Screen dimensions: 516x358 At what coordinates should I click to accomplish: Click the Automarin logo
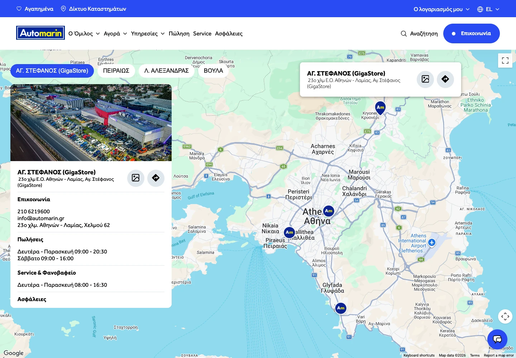pyautogui.click(x=40, y=33)
